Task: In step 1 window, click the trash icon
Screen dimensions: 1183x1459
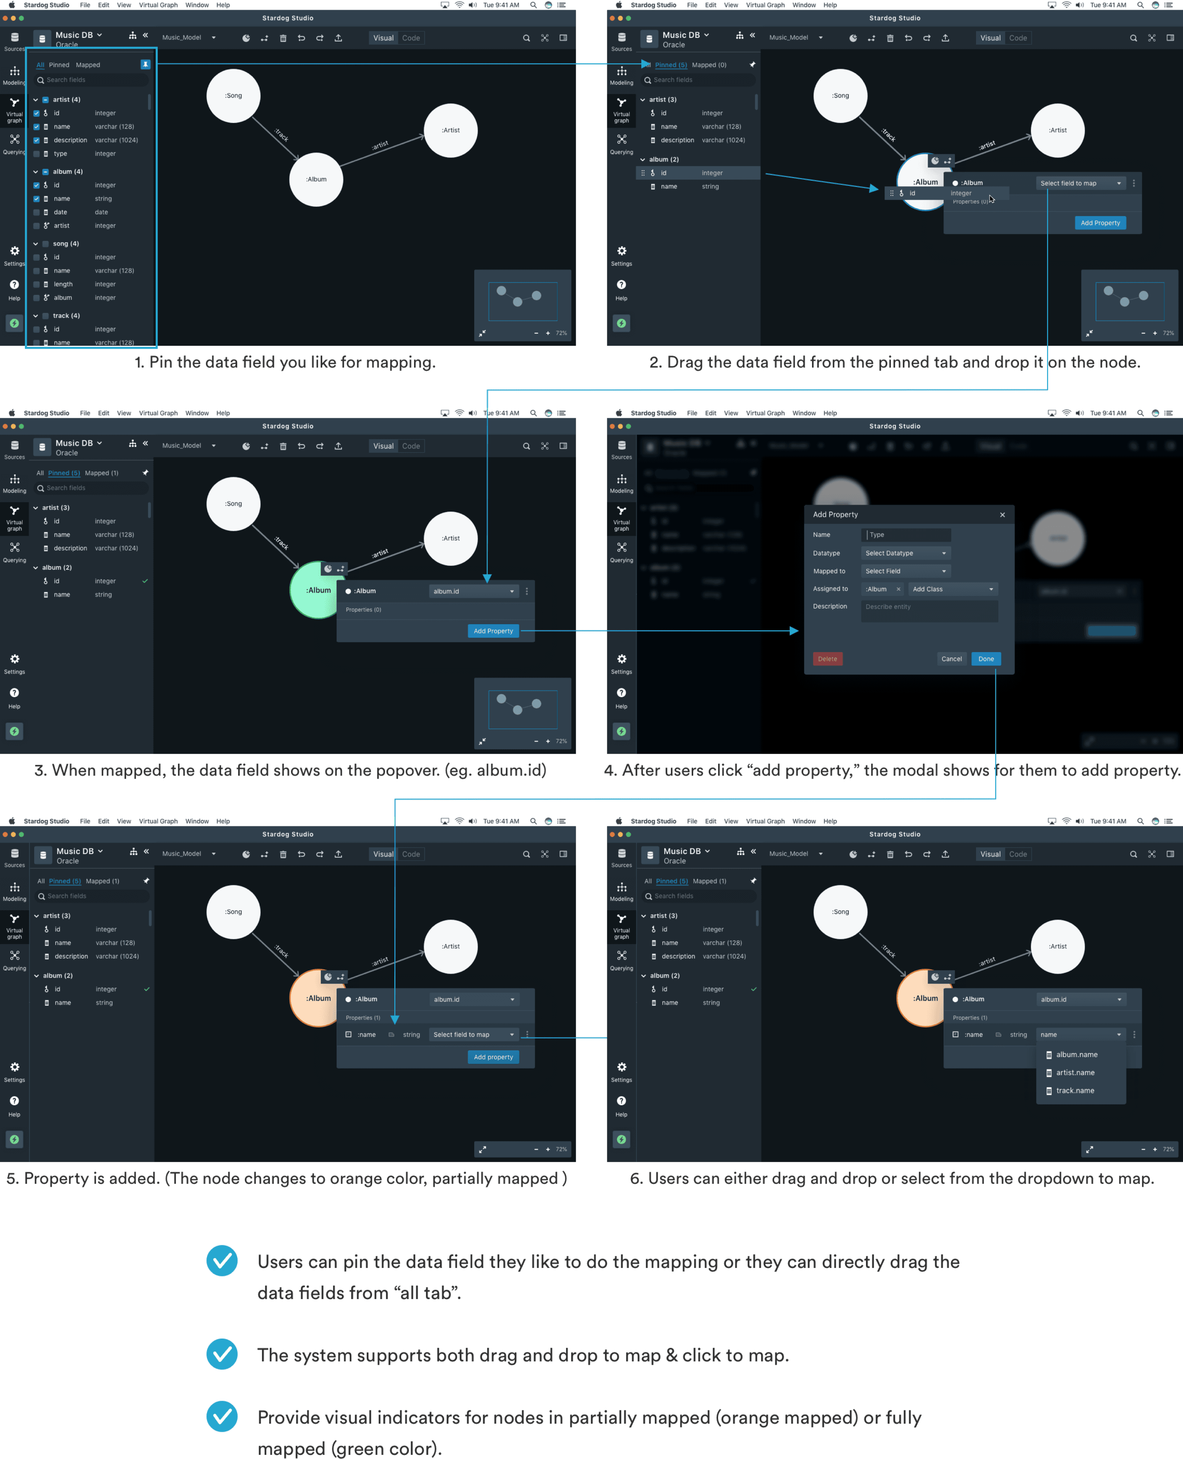Action: click(283, 38)
